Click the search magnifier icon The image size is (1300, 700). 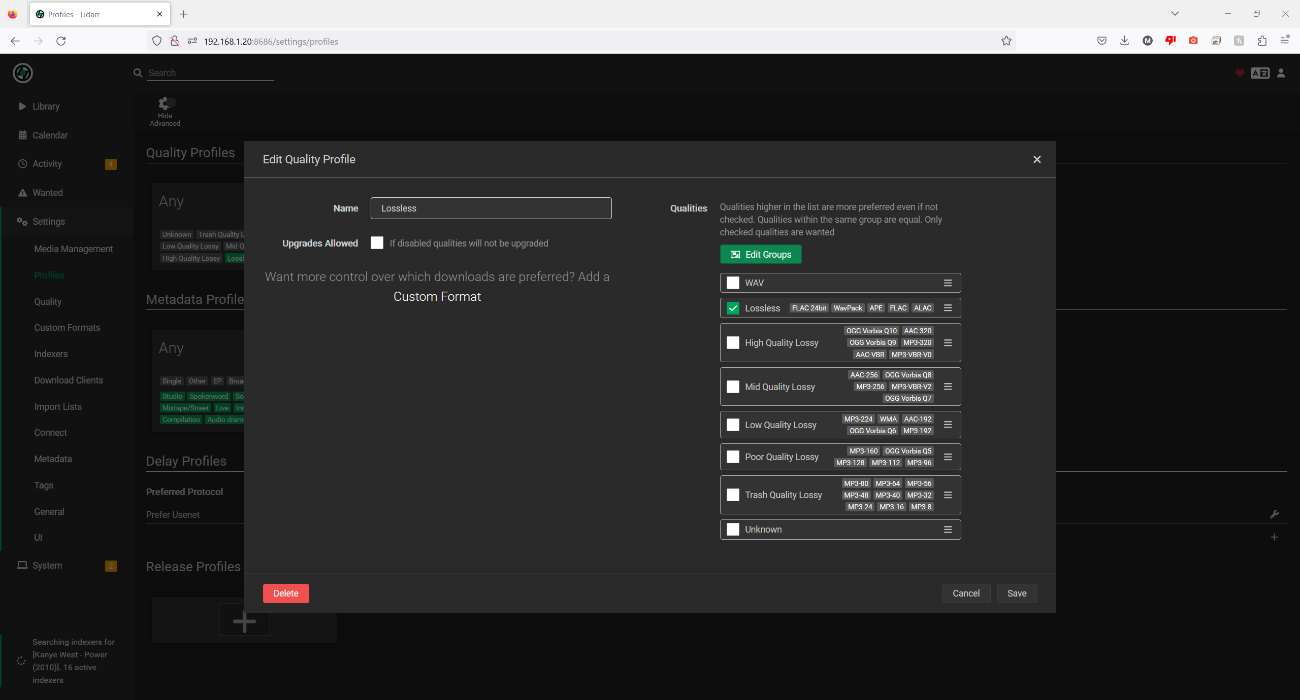point(137,73)
